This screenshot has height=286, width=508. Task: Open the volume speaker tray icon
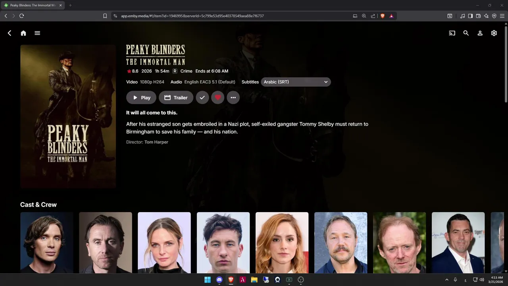tap(481, 280)
